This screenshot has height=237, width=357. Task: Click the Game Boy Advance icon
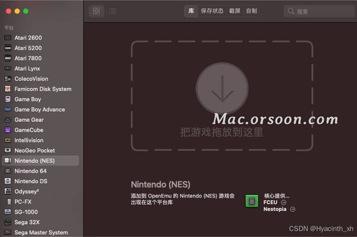point(8,110)
